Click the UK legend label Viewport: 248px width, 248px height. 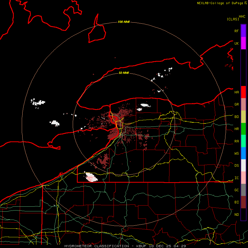coord(236,43)
